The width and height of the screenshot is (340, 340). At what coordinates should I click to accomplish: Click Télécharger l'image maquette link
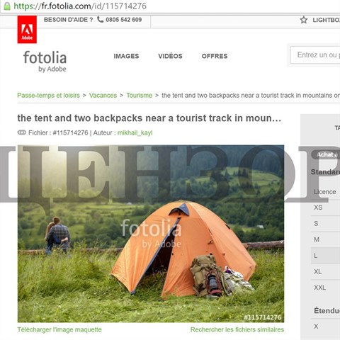(x=59, y=329)
